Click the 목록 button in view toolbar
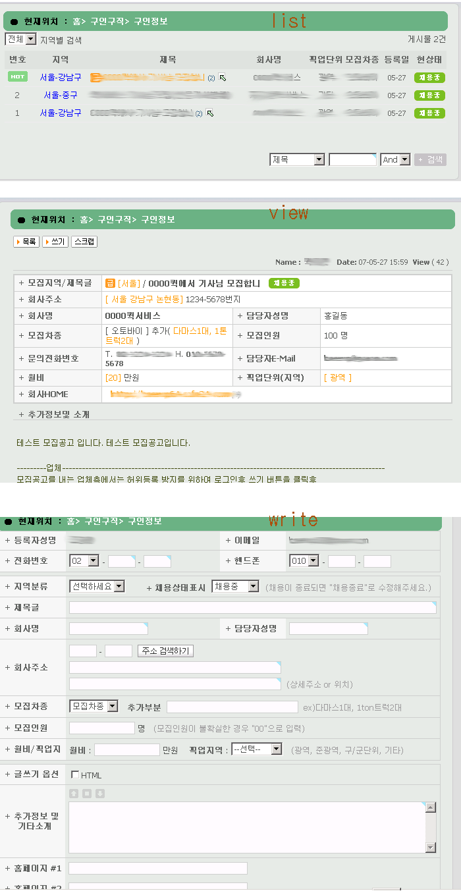The image size is (461, 893). (26, 242)
